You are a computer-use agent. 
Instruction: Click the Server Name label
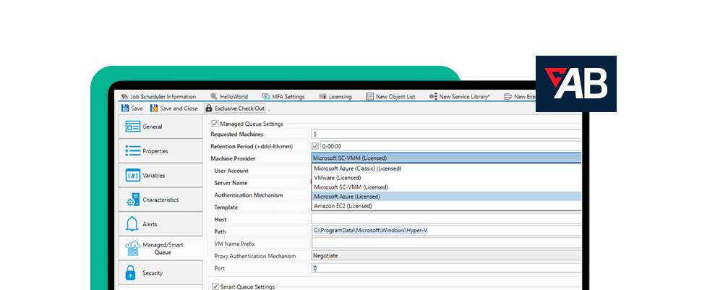tap(231, 183)
